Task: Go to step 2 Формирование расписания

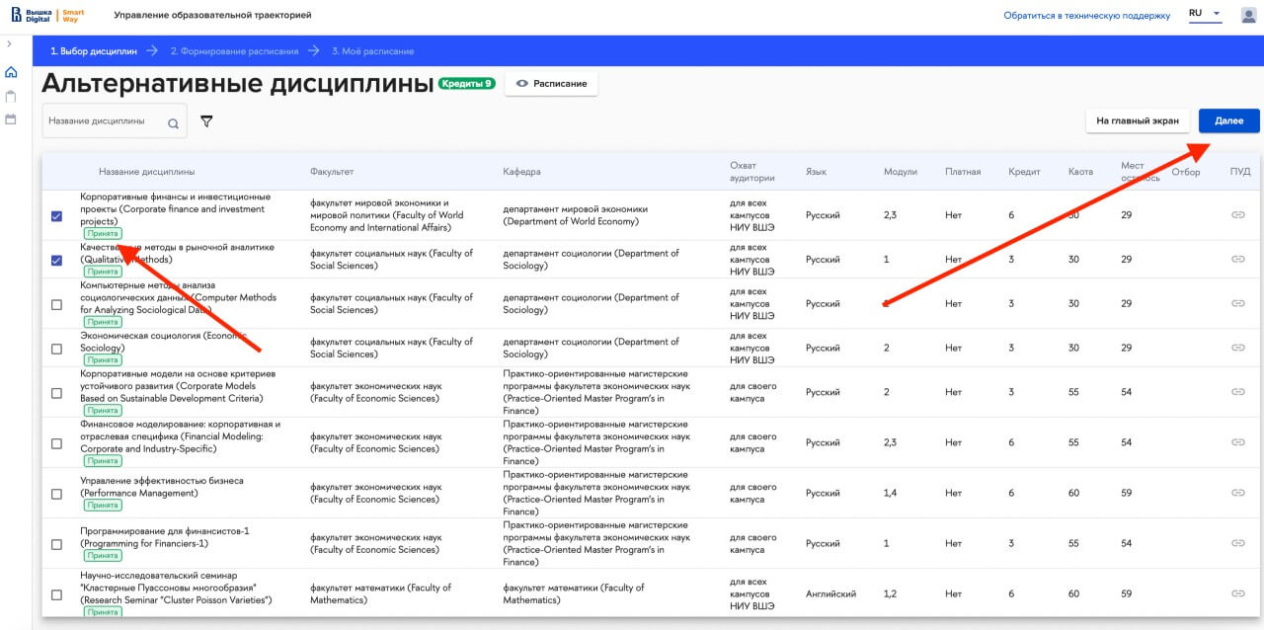Action: tap(234, 51)
